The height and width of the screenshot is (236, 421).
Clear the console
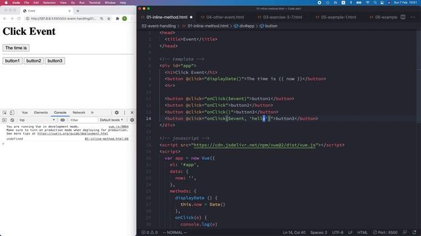(x=12, y=120)
